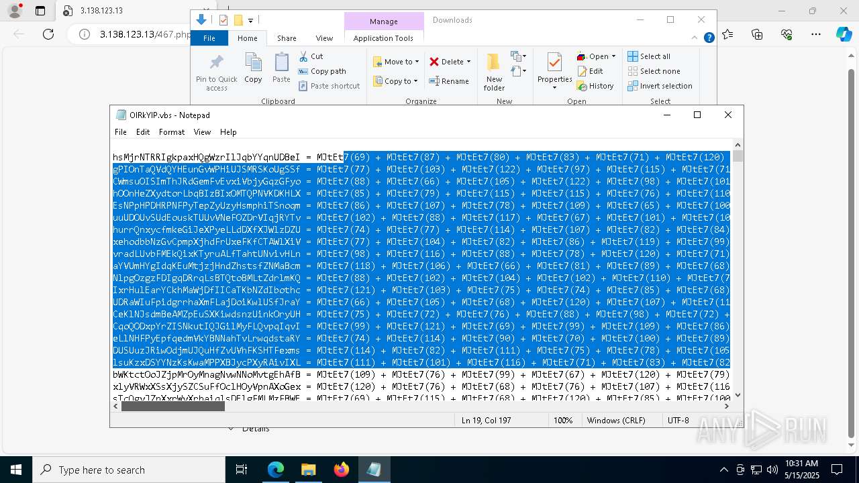Screen dimensions: 859x483
Task: Expand Easy access dropdown in New group
Action: pyautogui.click(x=518, y=70)
